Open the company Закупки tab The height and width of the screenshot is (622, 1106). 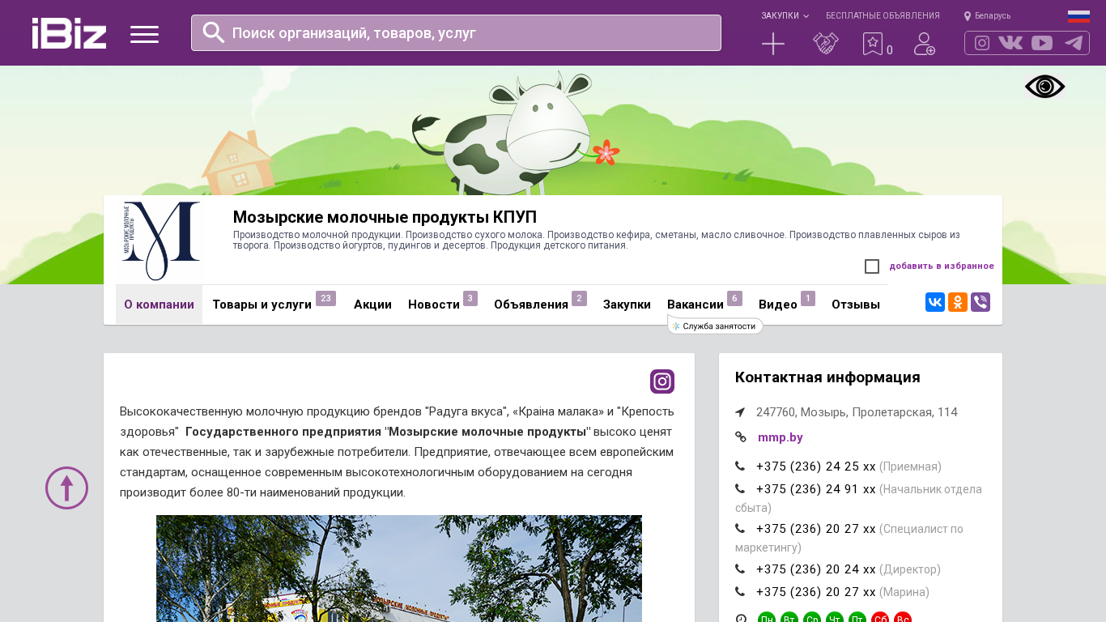[x=627, y=305]
